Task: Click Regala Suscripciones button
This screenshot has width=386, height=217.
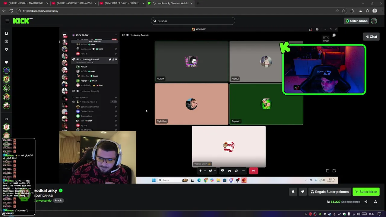Action: [x=330, y=192]
